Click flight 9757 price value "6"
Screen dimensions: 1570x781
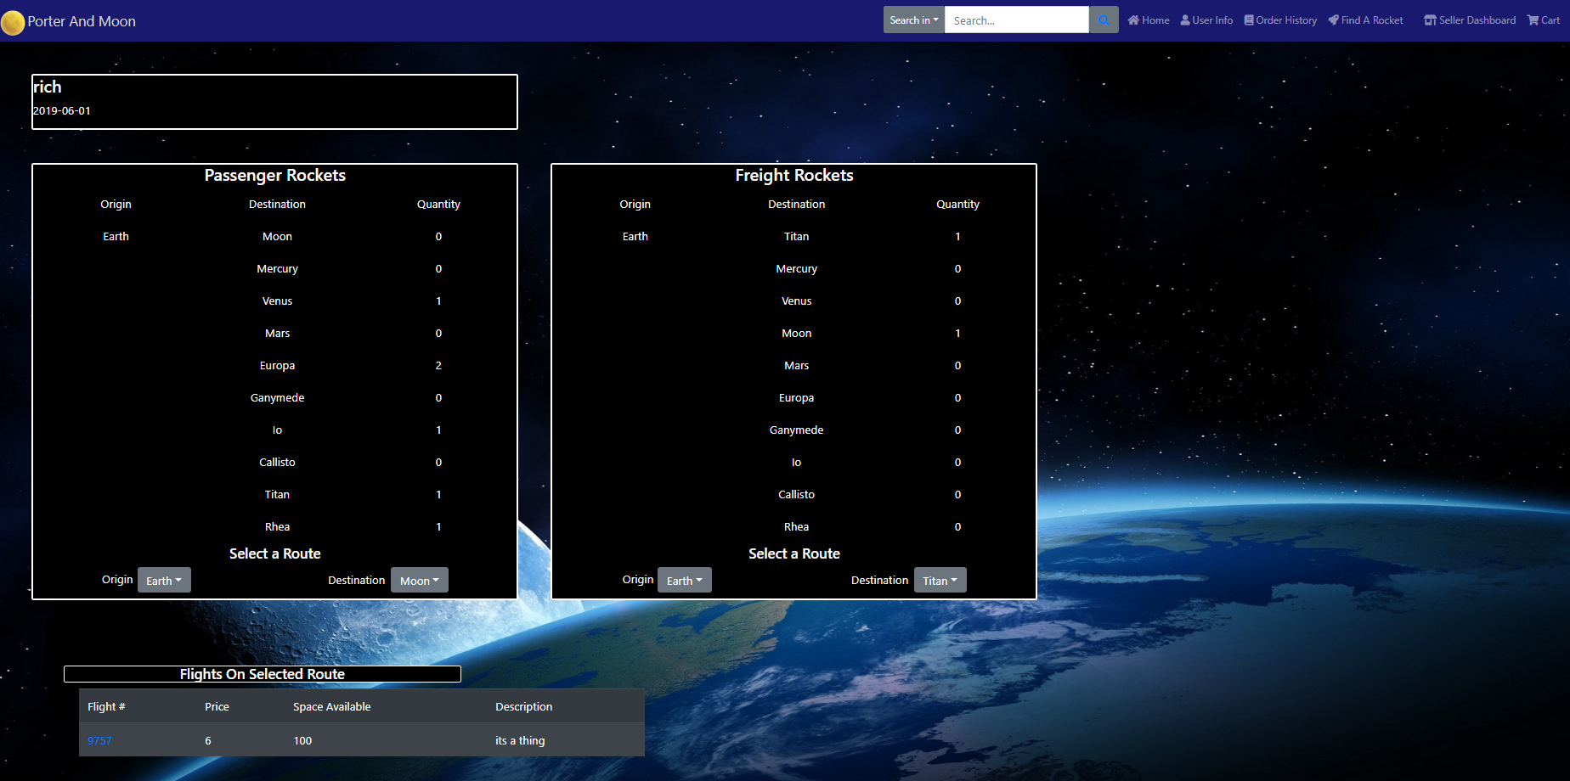click(208, 741)
